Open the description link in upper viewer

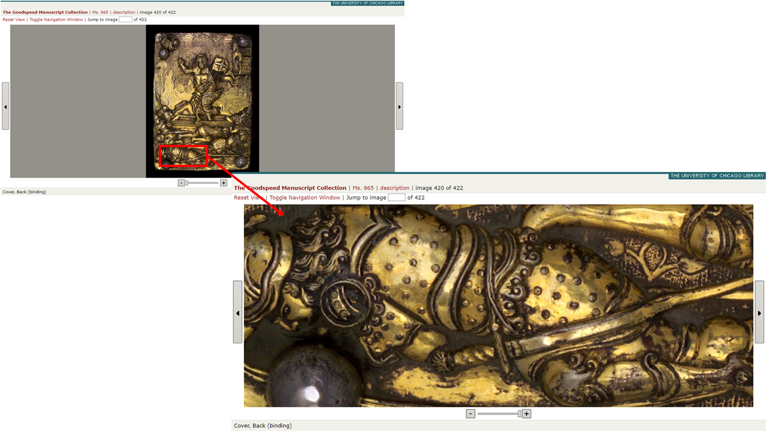[x=124, y=12]
